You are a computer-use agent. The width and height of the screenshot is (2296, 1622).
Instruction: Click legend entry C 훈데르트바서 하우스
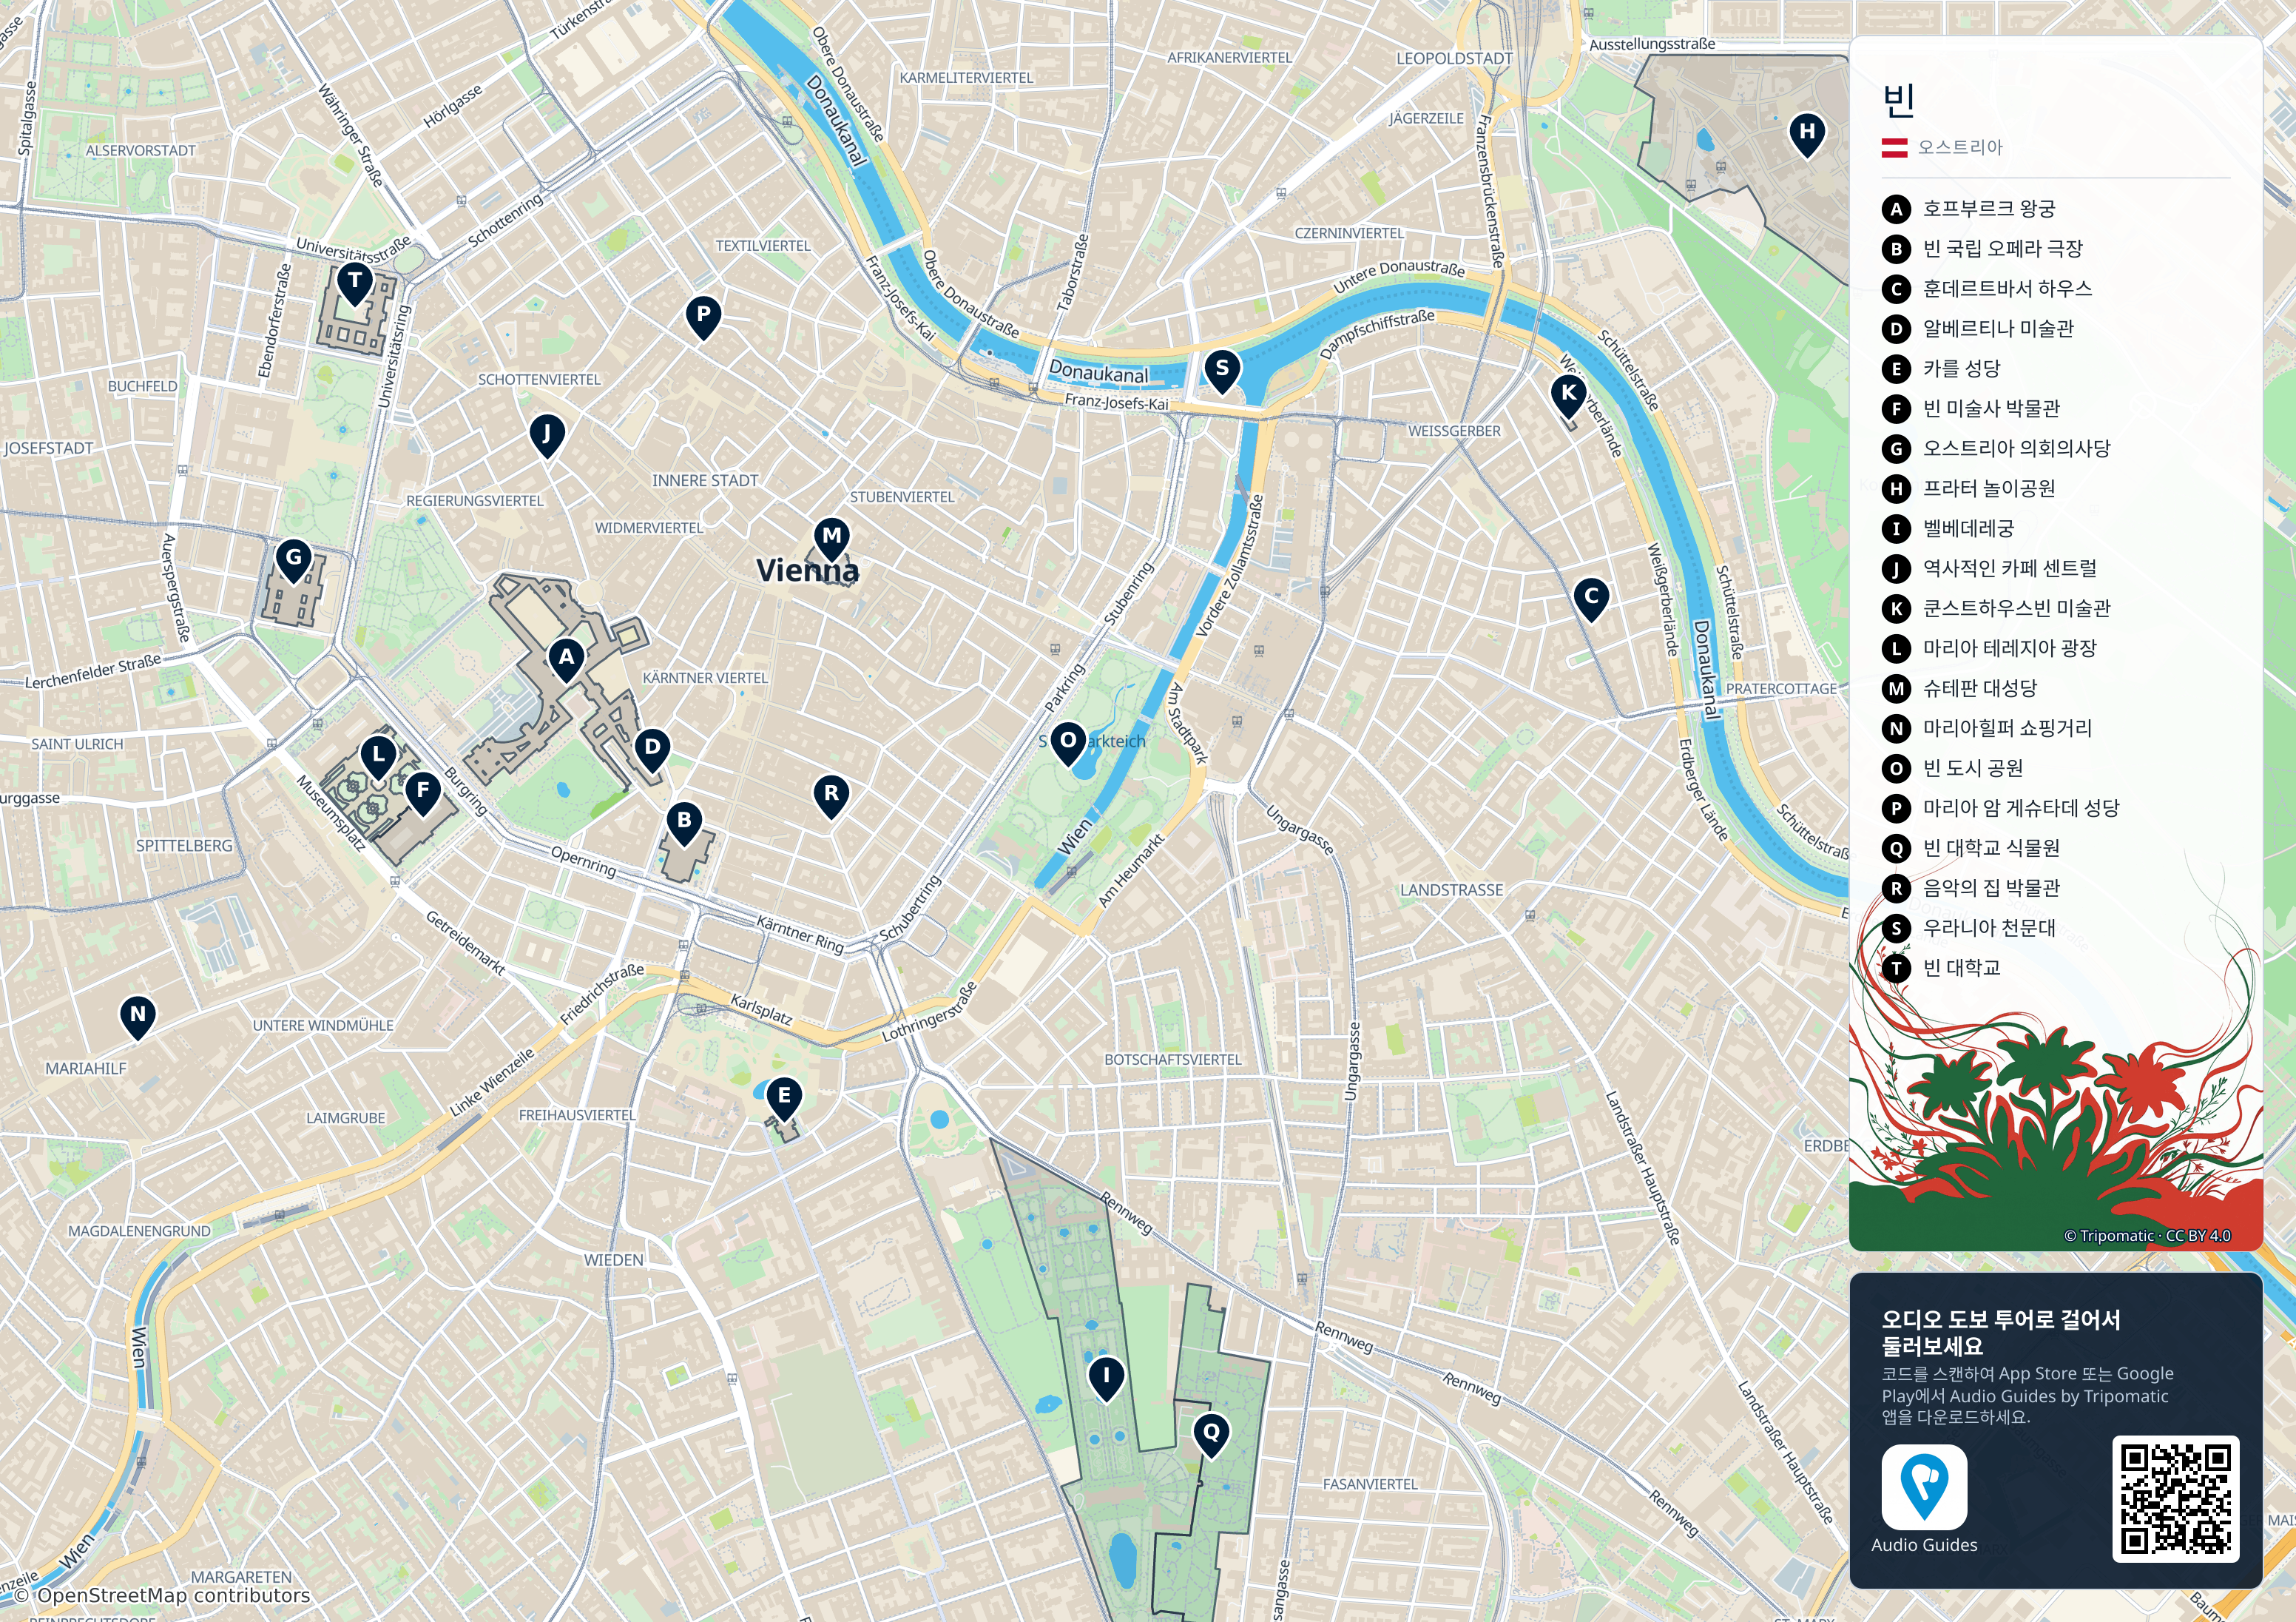coord(1987,289)
